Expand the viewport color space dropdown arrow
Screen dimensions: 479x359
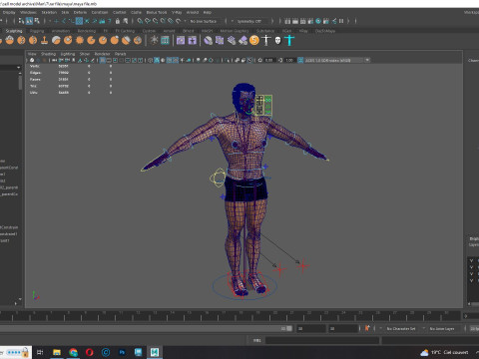point(367,60)
